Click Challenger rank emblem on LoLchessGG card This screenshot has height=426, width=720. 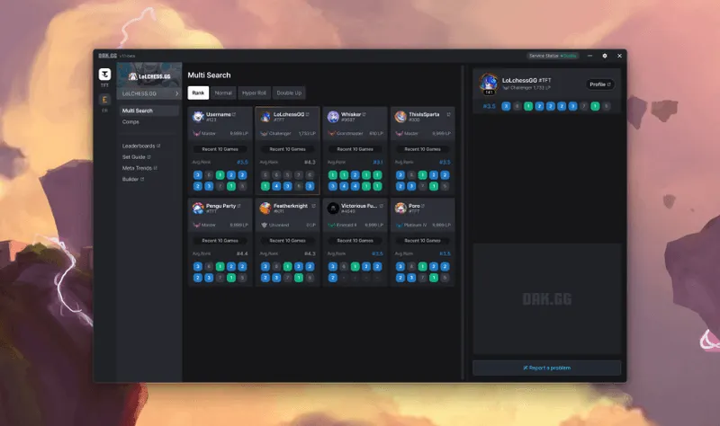coord(264,133)
